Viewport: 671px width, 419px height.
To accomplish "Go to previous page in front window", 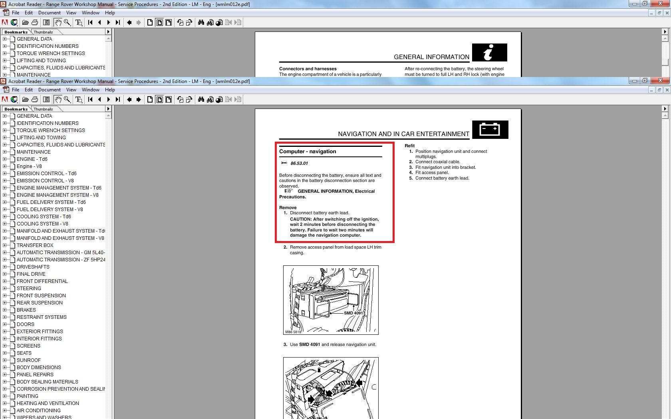I will pyautogui.click(x=99, y=99).
